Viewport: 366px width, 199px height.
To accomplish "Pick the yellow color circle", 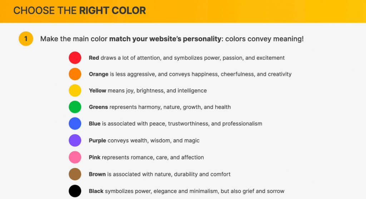I will pos(75,91).
